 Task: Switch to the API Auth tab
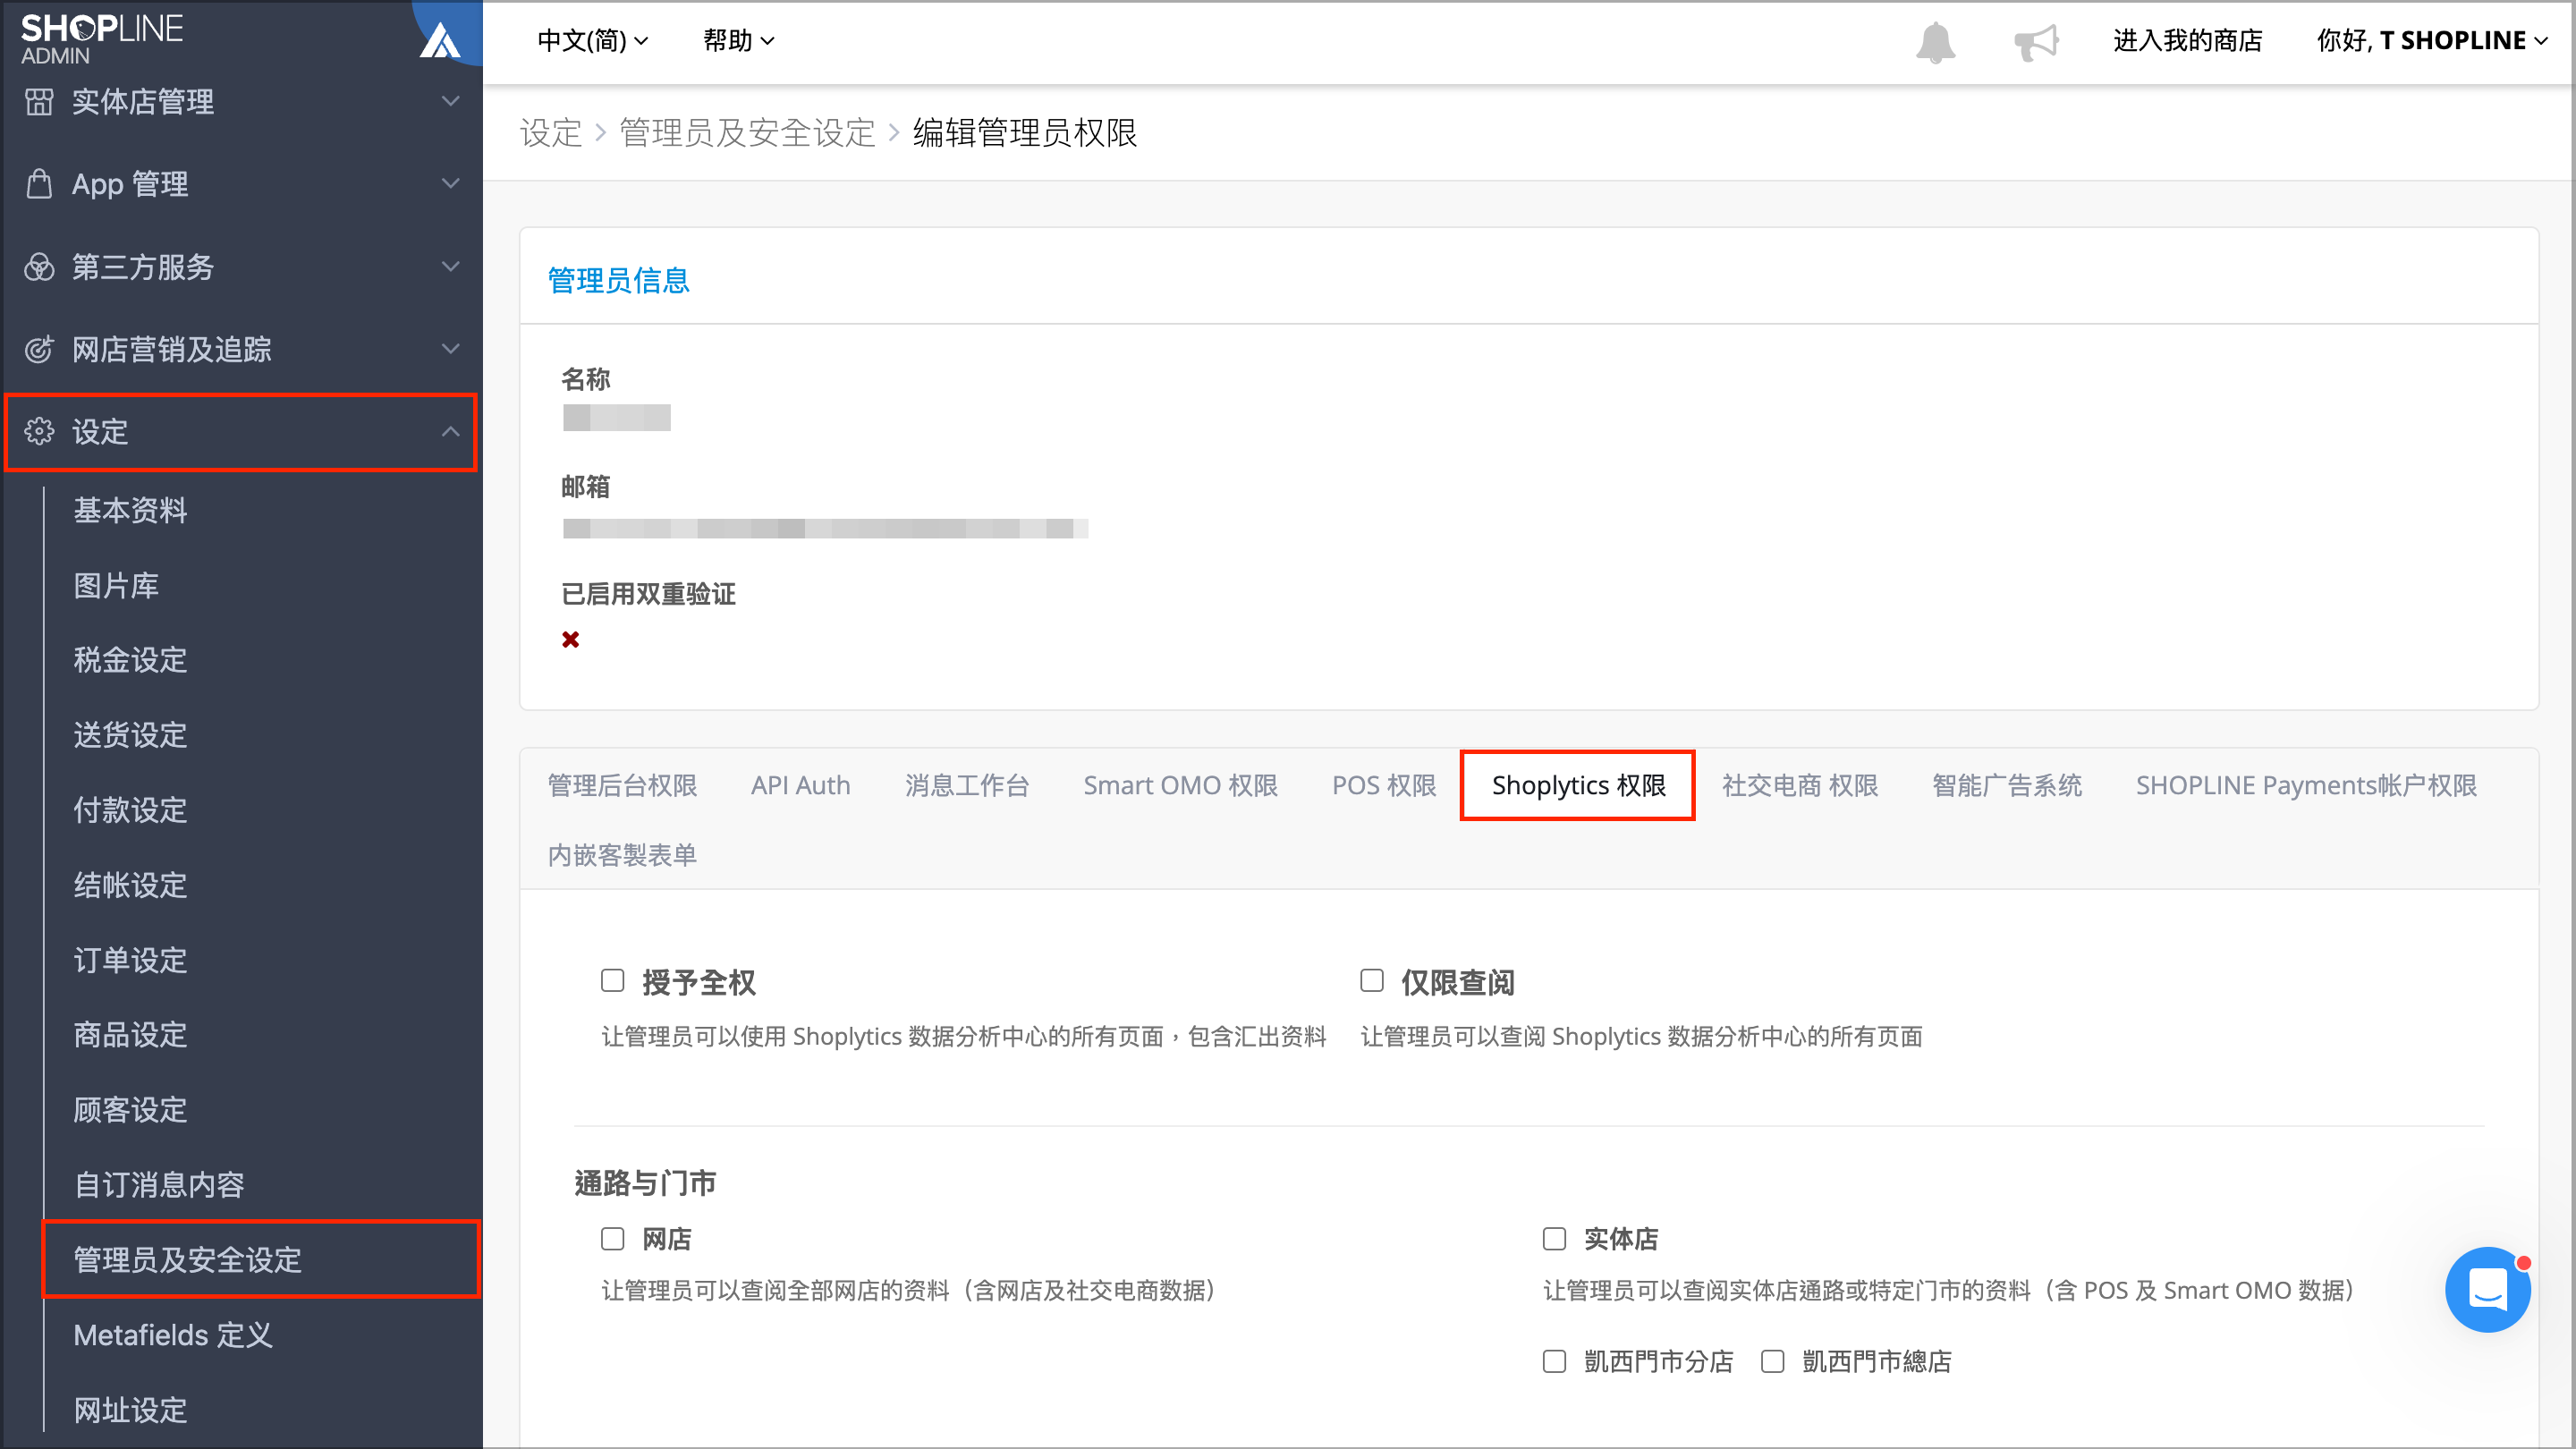[801, 785]
